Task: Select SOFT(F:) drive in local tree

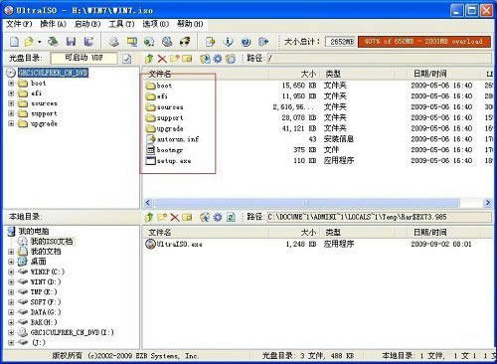Action: pos(46,302)
